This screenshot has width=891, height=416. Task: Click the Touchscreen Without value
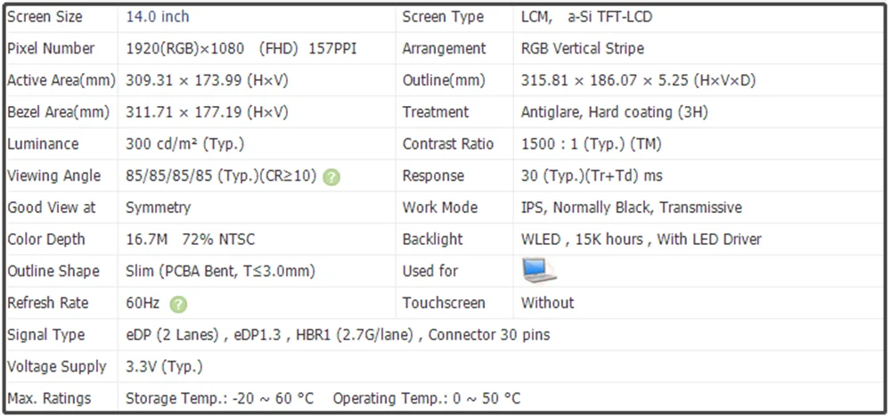(548, 303)
